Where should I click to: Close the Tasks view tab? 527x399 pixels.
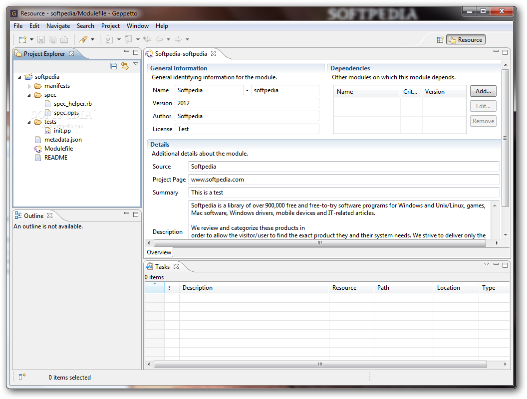[x=176, y=266]
